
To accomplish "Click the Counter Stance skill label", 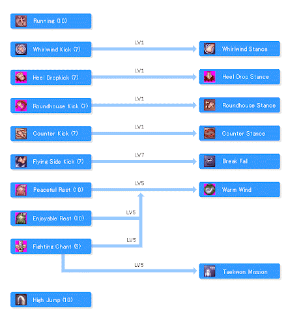I will pyautogui.click(x=244, y=134).
